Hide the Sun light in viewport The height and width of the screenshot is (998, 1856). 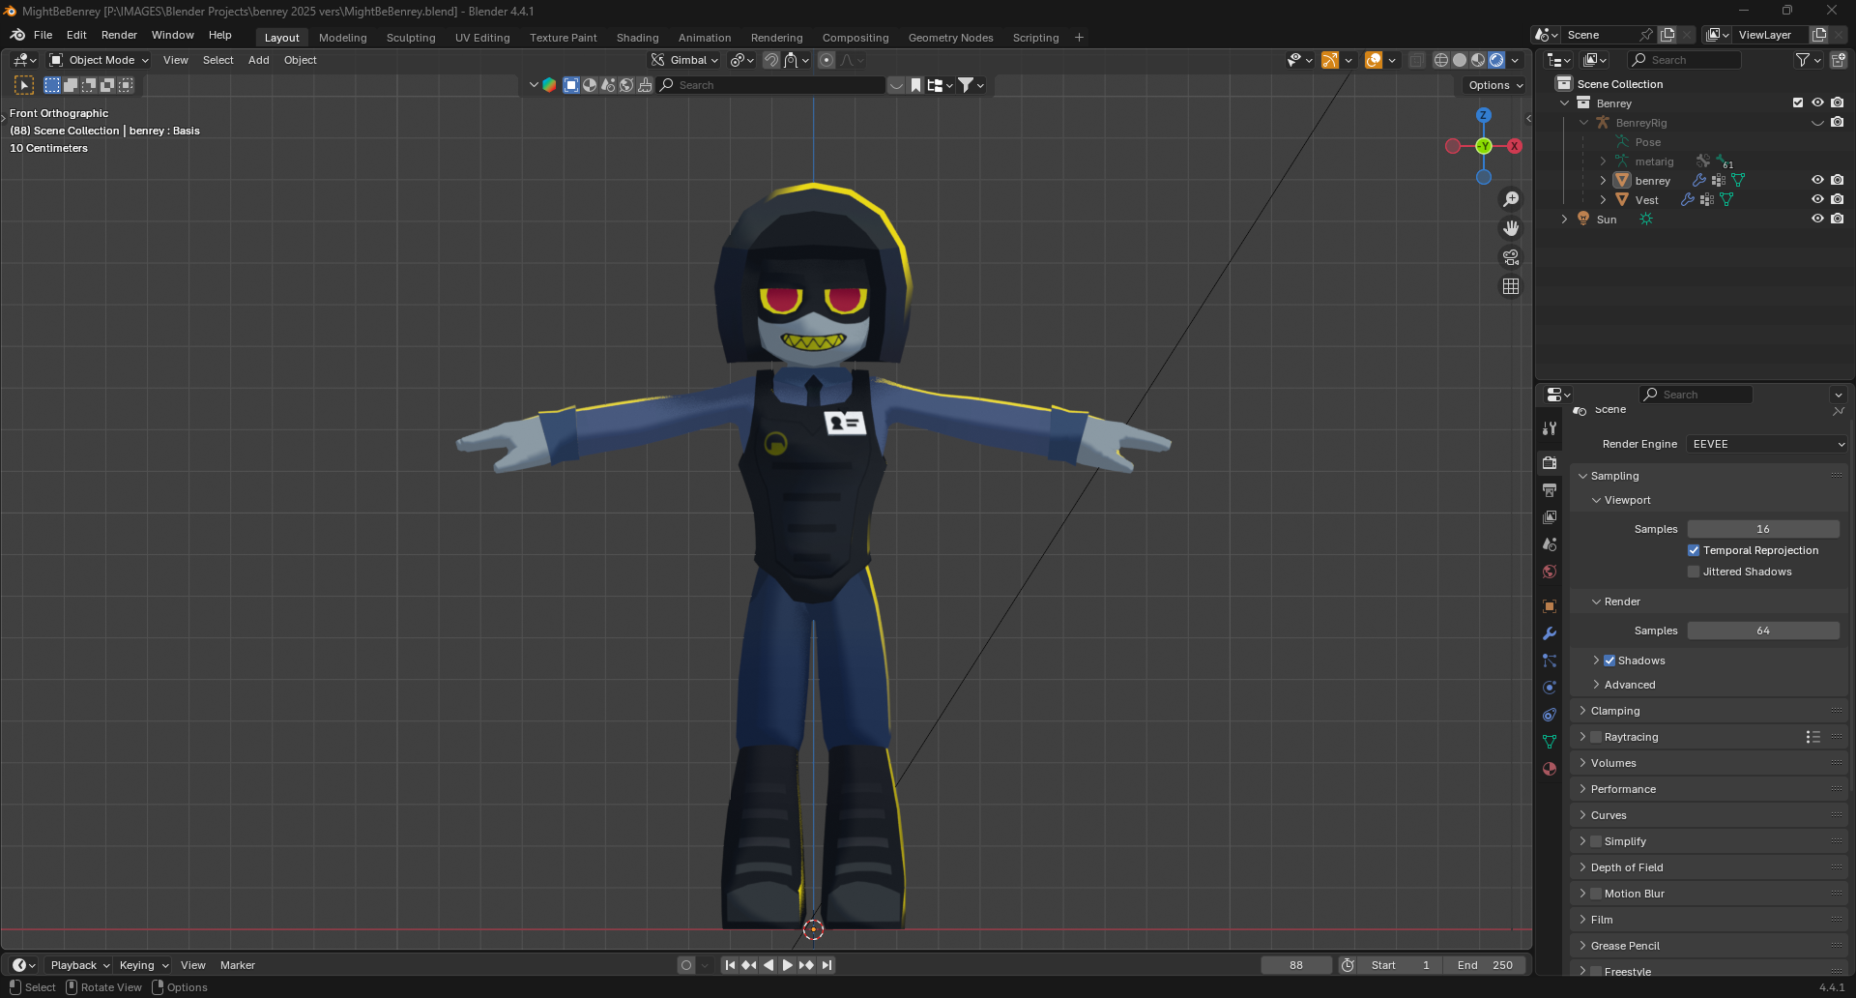1817,219
